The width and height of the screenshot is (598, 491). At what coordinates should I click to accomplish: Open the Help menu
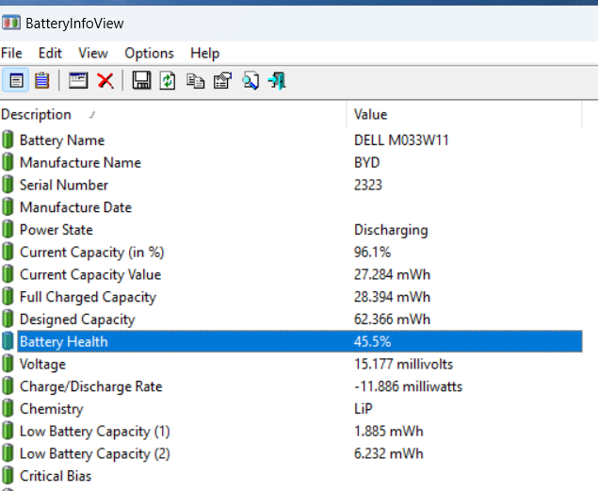point(204,53)
